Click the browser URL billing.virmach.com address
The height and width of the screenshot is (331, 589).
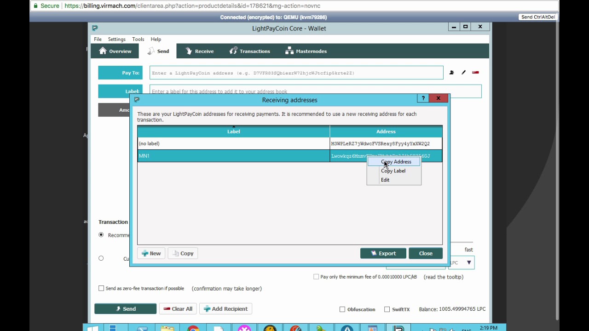tap(192, 6)
